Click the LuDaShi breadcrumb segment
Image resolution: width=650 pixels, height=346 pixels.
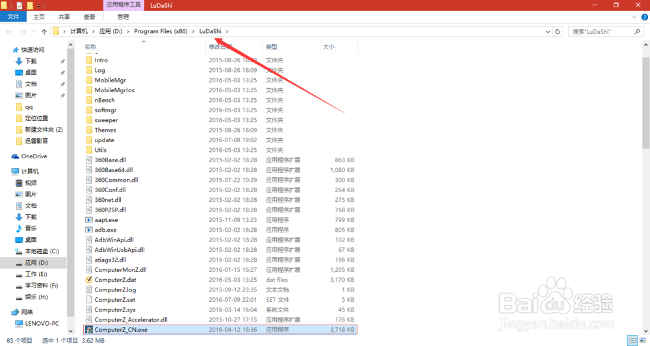(x=210, y=31)
